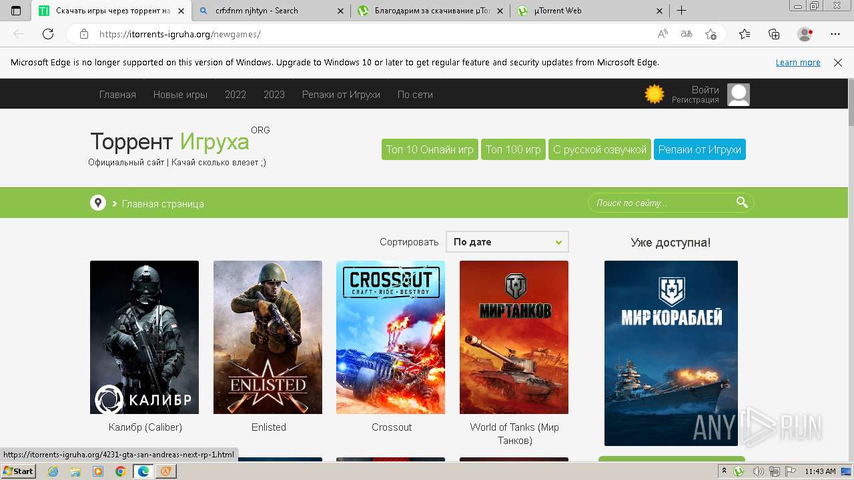This screenshot has width=854, height=480.
Task: Open Windows Start menu
Action: (18, 471)
